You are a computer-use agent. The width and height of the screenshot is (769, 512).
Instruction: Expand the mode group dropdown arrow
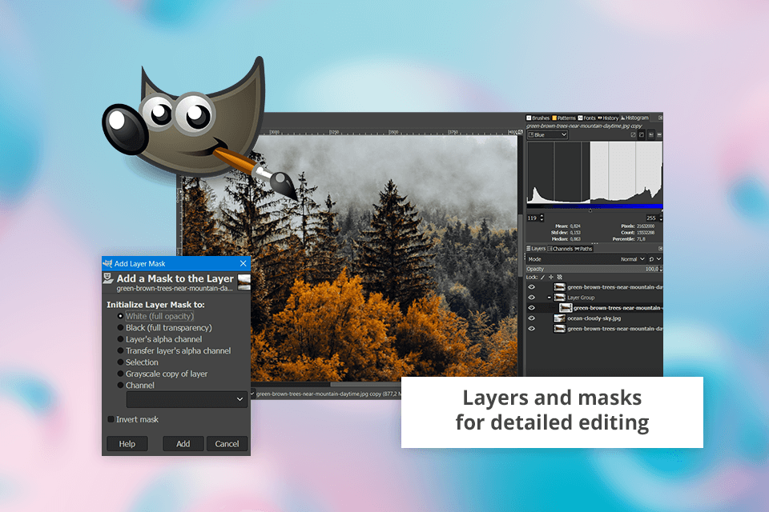click(x=658, y=259)
